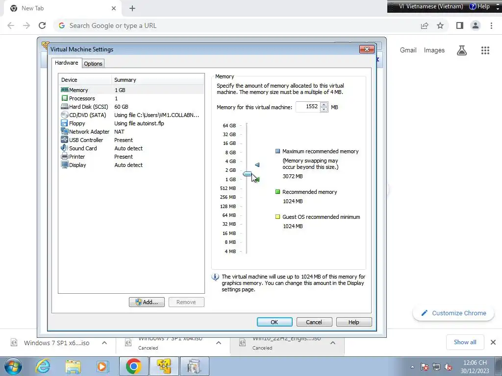Open Chrome three-dot menu

pos(491,25)
